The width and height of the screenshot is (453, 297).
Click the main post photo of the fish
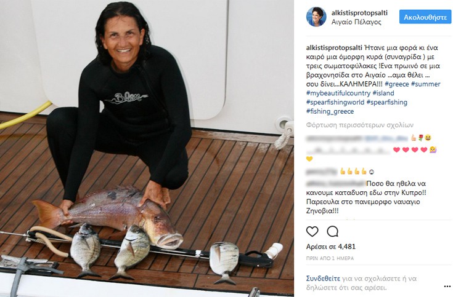147,149
